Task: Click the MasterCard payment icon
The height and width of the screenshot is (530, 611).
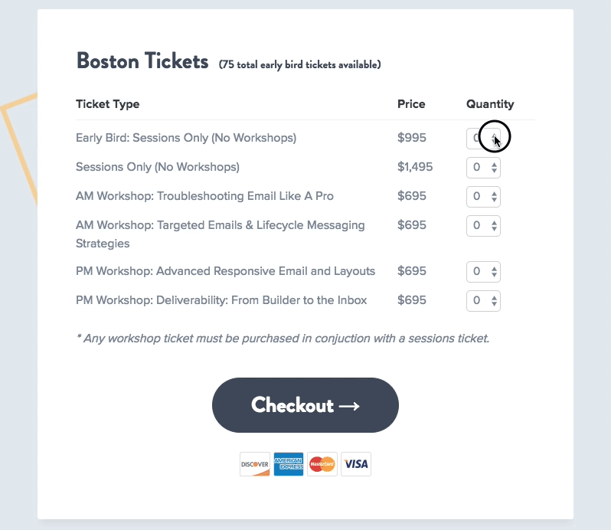Action: click(x=322, y=464)
